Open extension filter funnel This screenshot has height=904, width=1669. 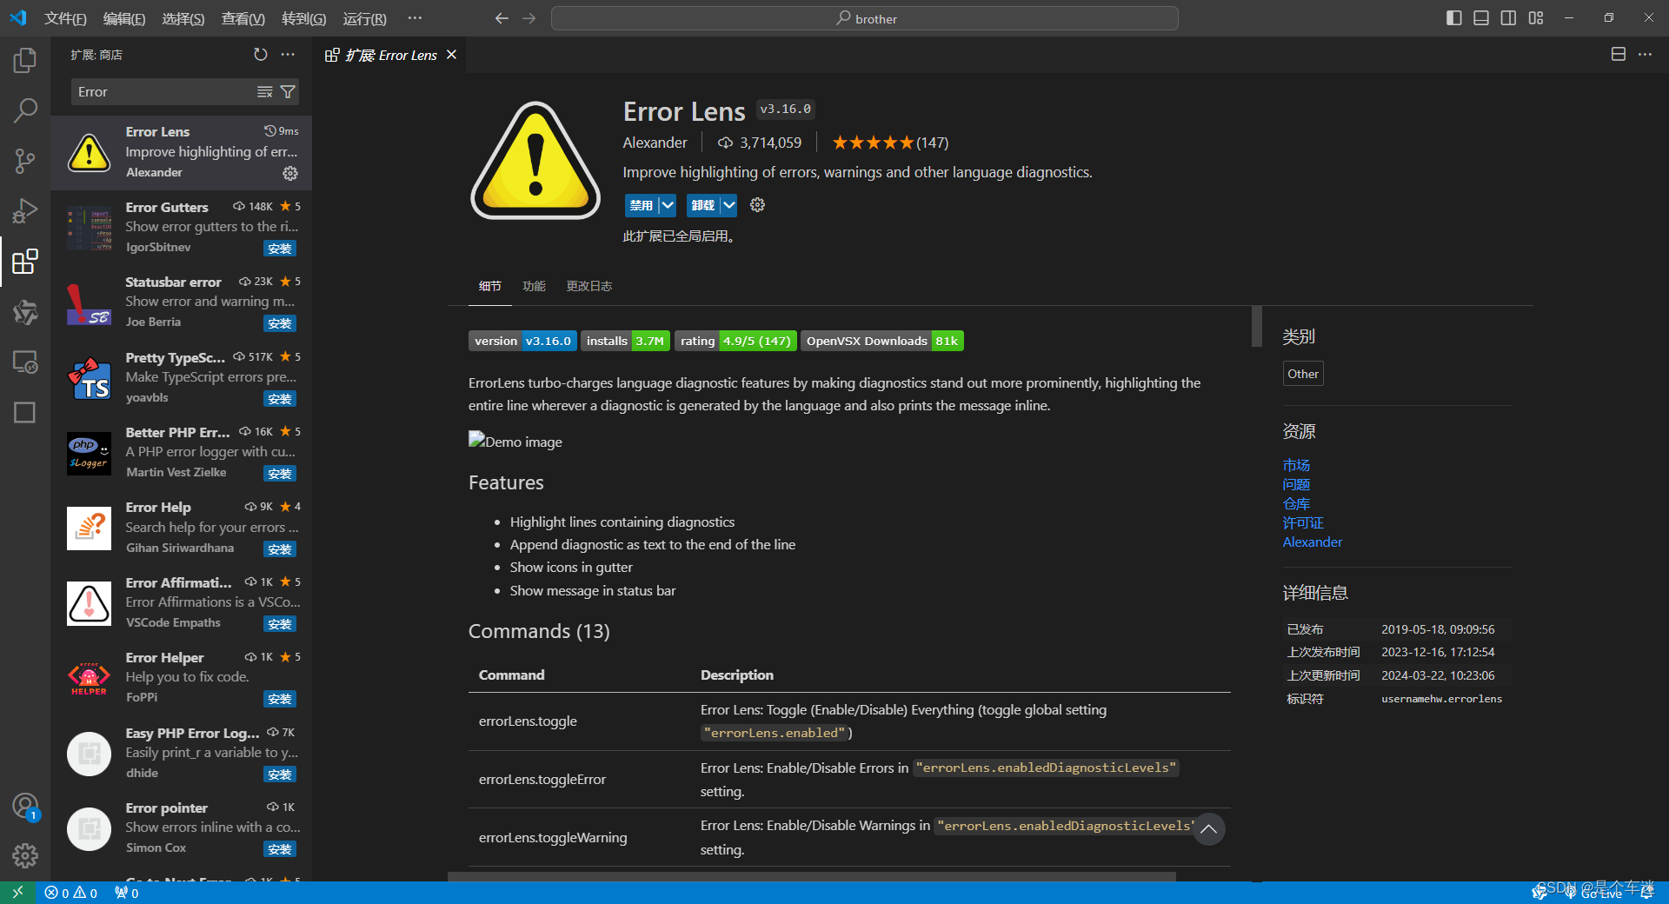click(288, 92)
